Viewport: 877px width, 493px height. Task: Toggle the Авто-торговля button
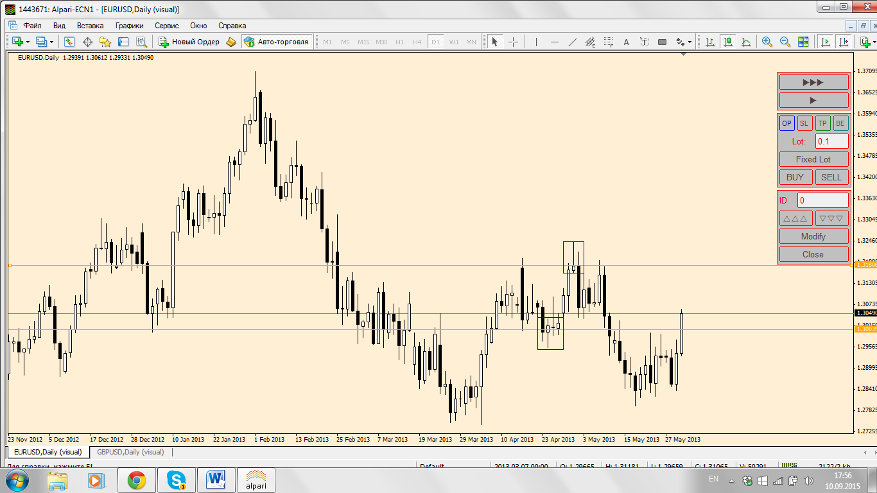(277, 42)
